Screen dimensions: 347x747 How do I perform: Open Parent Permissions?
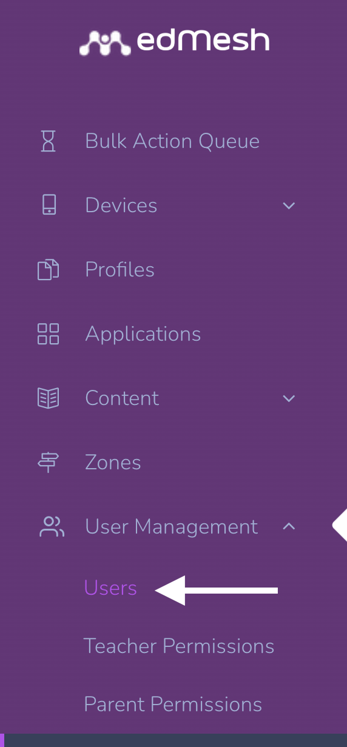pyautogui.click(x=173, y=705)
